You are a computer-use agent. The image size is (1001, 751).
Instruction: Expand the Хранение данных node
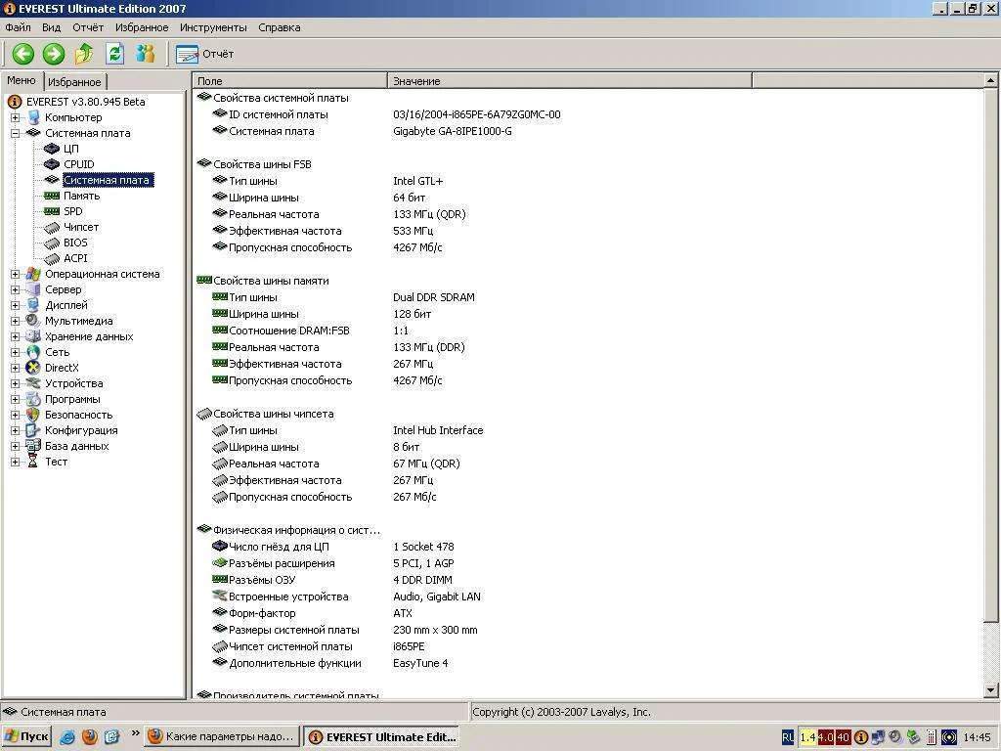point(16,336)
